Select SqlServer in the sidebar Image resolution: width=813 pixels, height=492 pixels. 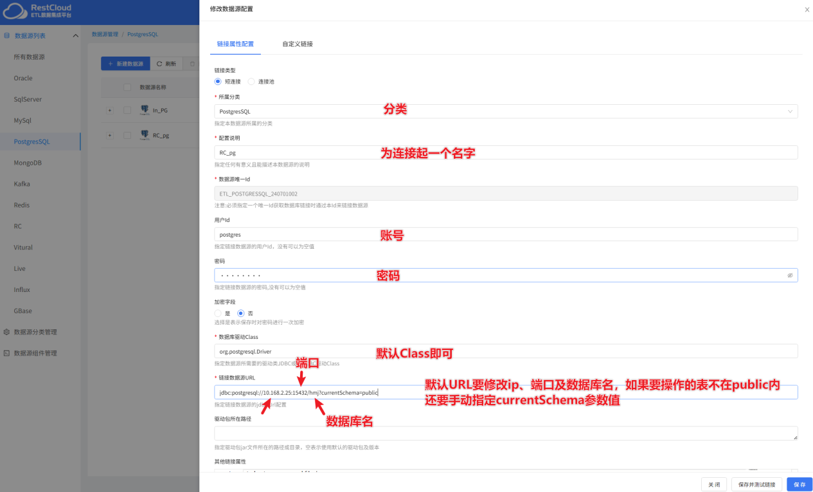28,100
